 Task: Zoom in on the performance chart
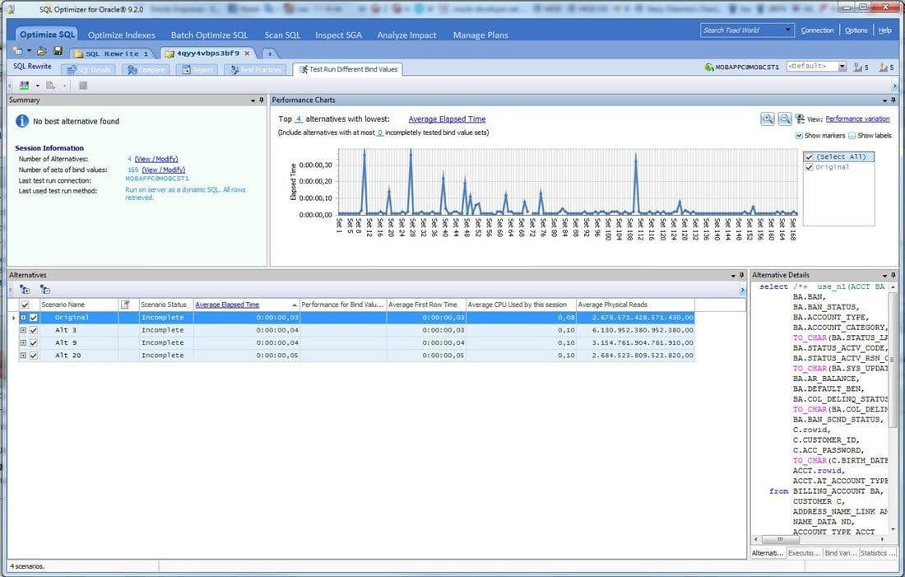click(x=768, y=119)
